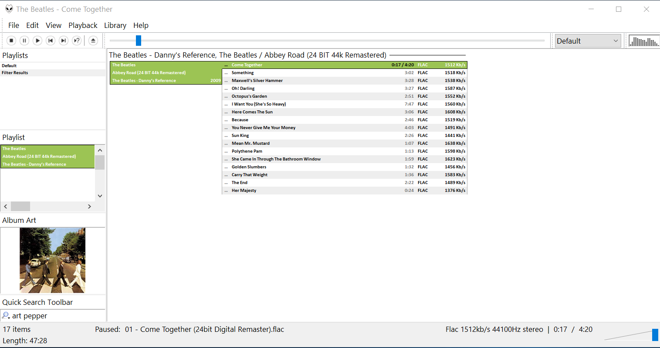Click the quick search magnifier icon
Screen dimensions: 660x348
click(x=6, y=315)
